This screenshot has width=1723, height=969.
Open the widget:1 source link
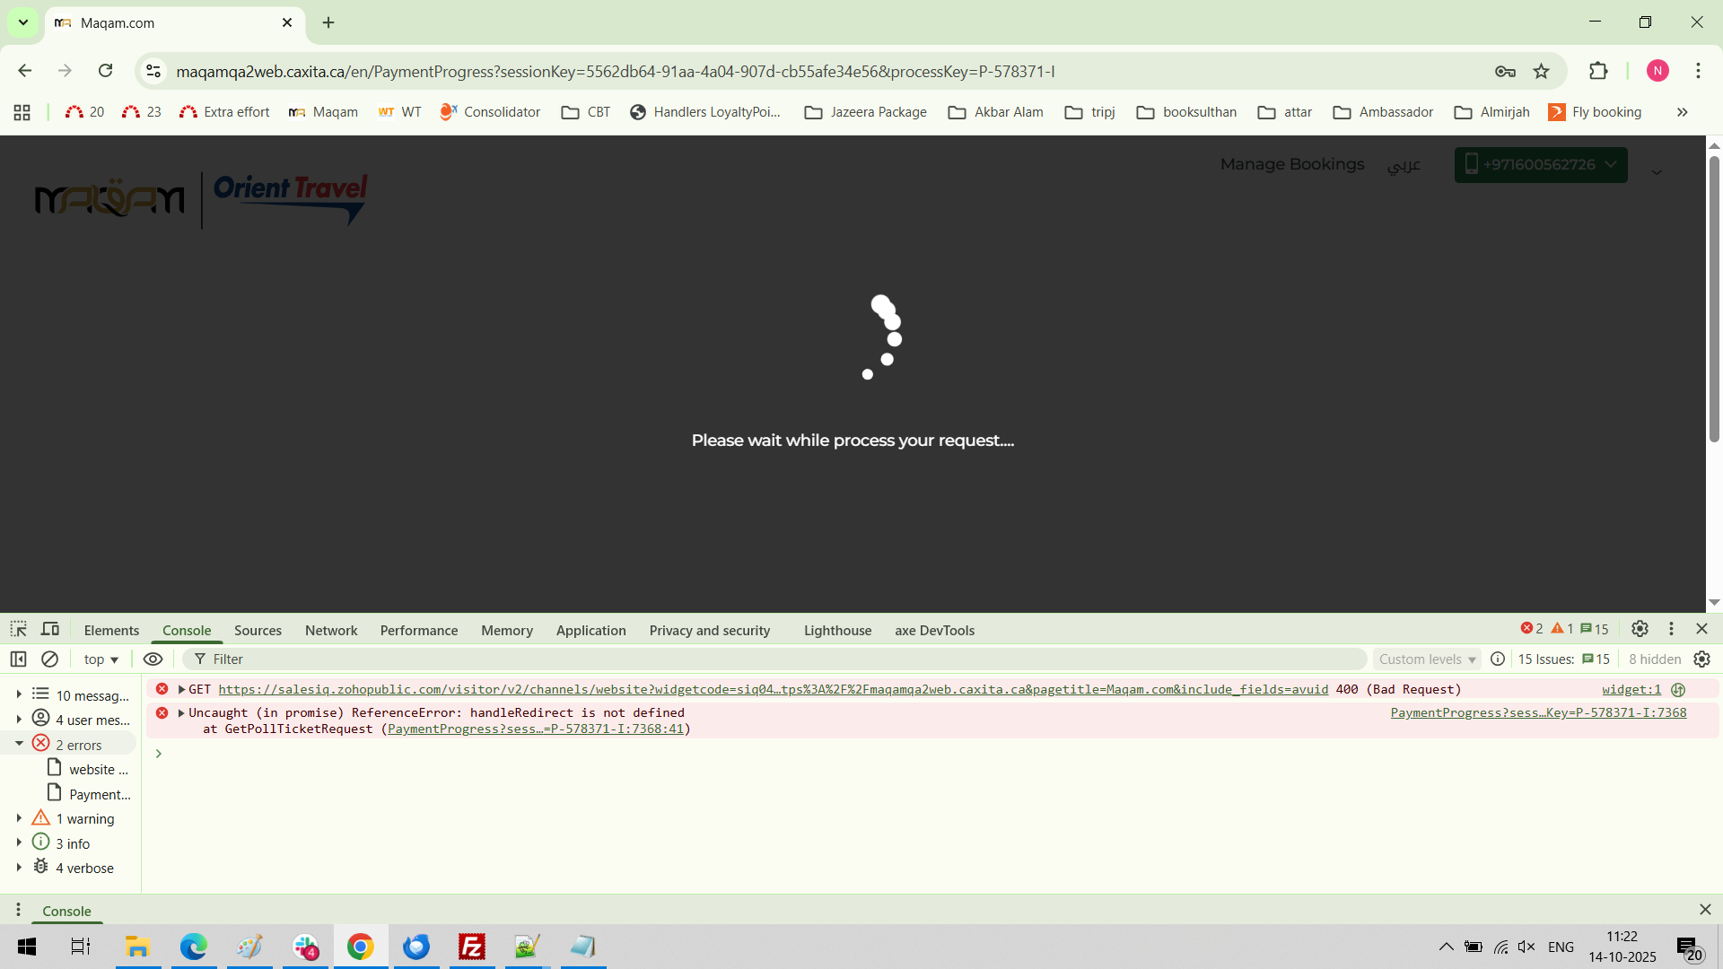[1631, 689]
